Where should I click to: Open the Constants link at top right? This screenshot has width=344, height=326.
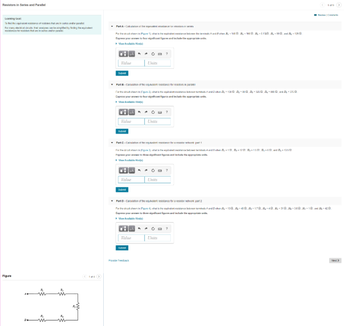333,15
